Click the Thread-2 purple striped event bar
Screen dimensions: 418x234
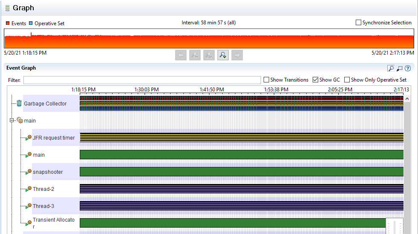(241, 189)
